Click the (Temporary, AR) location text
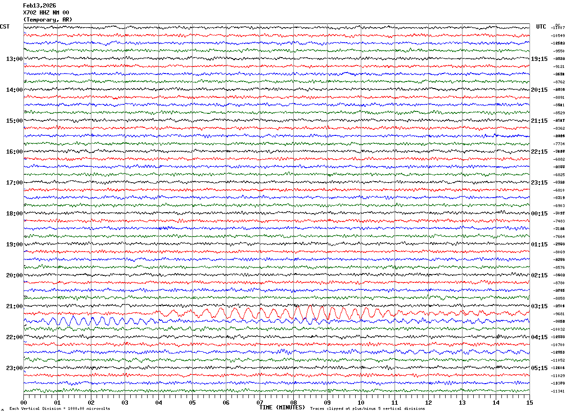 [48, 20]
